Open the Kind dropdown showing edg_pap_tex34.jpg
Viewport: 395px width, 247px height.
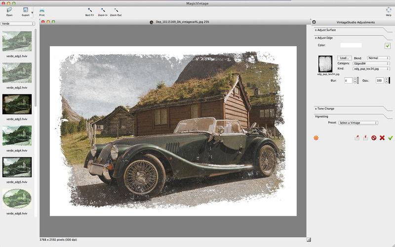[371, 69]
